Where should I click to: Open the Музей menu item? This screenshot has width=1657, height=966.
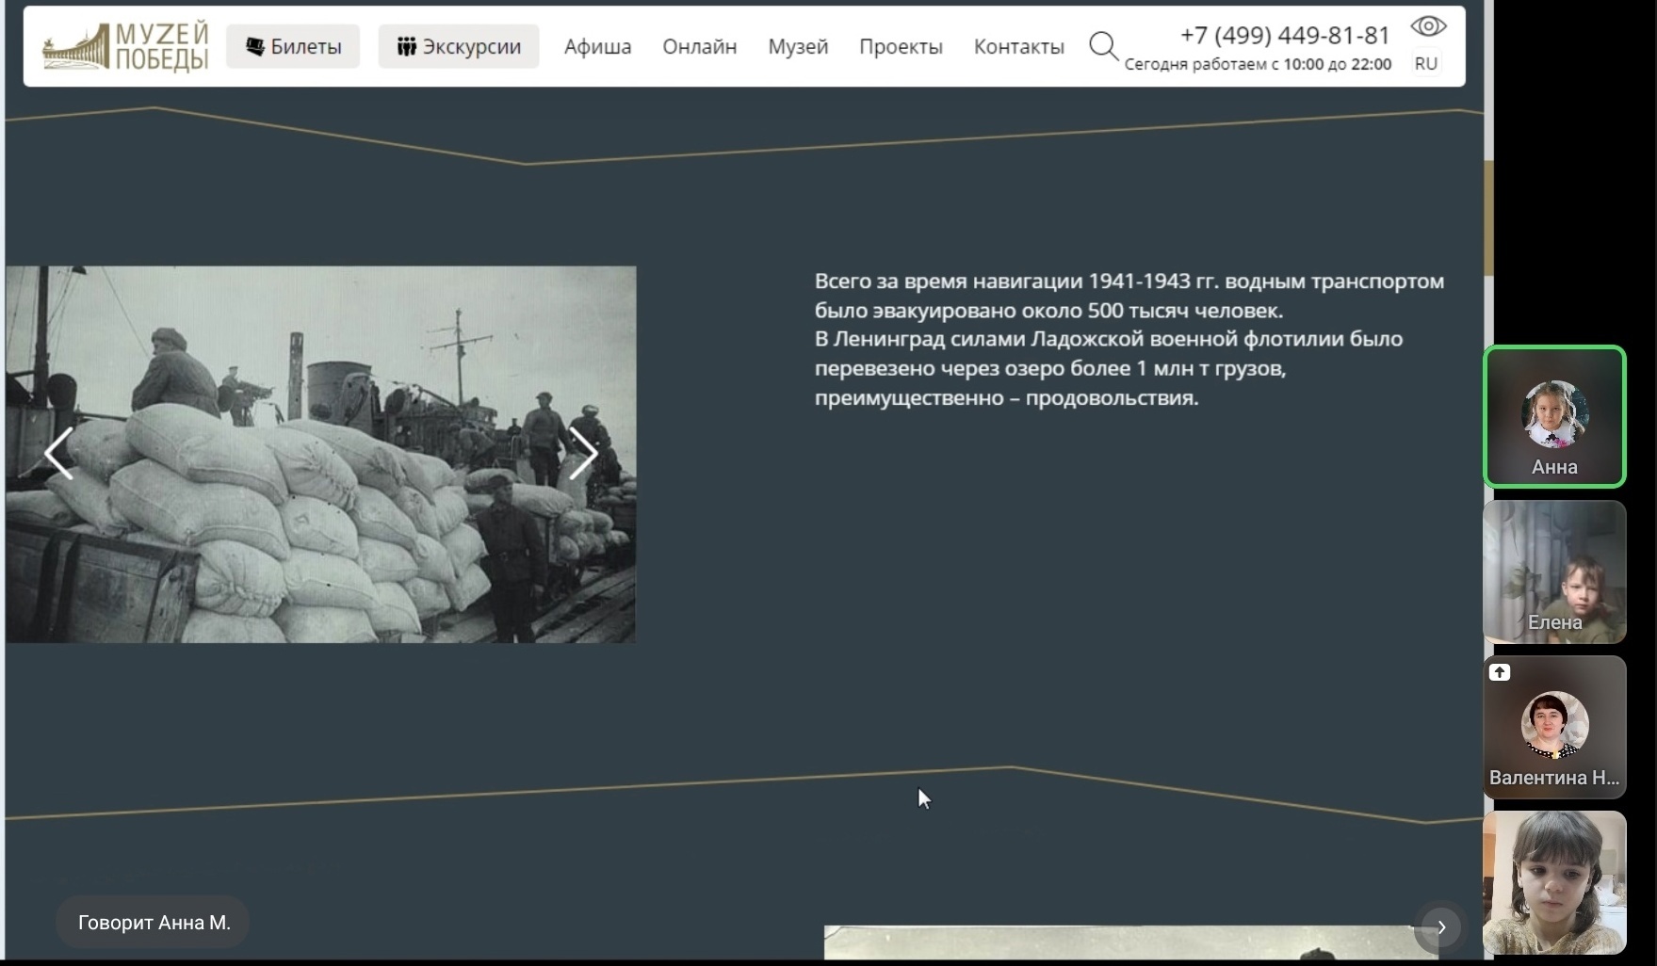tap(798, 46)
